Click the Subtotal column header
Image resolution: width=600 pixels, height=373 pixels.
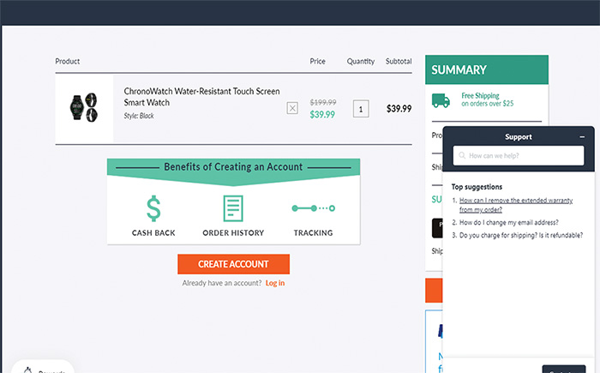[x=399, y=61]
